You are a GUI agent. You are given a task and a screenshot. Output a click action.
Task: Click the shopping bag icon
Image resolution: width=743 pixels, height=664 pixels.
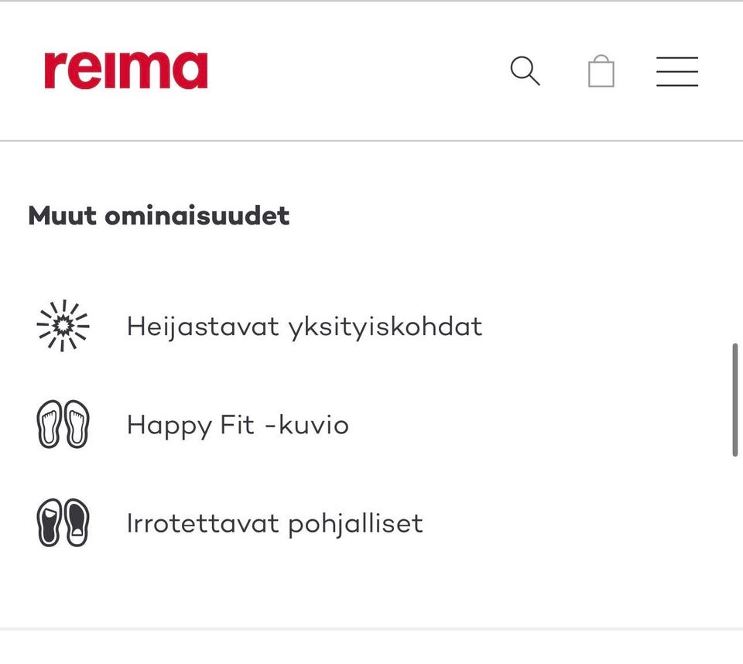(x=601, y=71)
